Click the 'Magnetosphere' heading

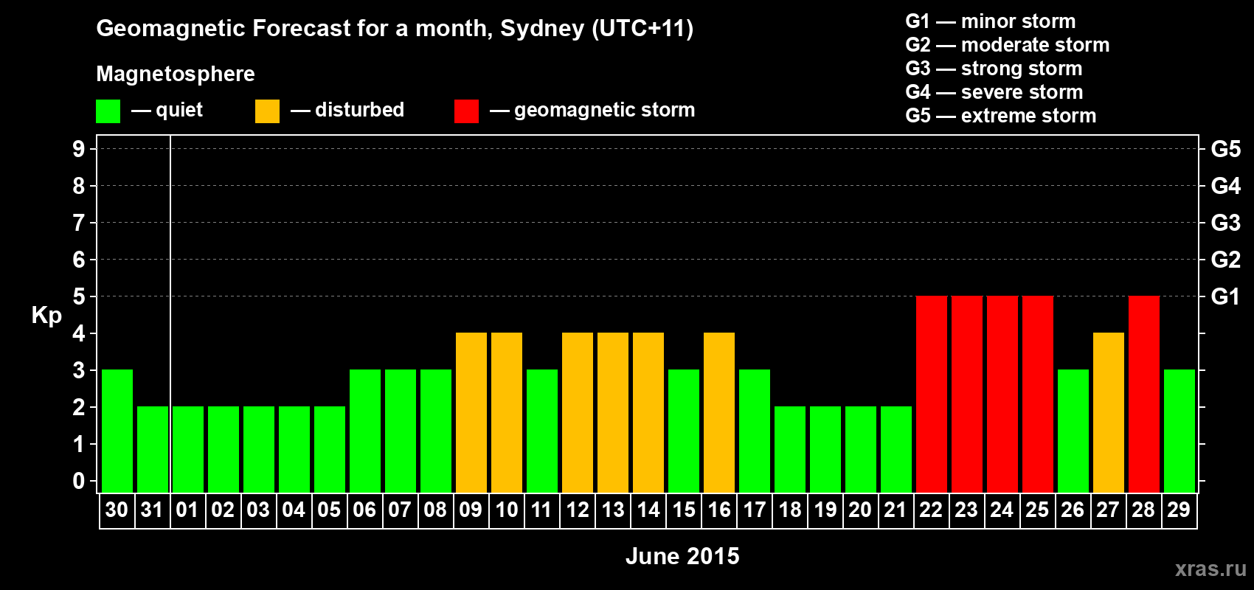point(176,74)
